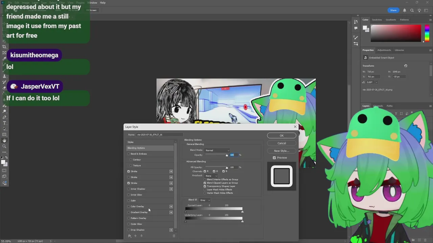Image resolution: width=433 pixels, height=243 pixels.
Task: Delete effect trash icon in Layer Style
Action: click(x=174, y=236)
